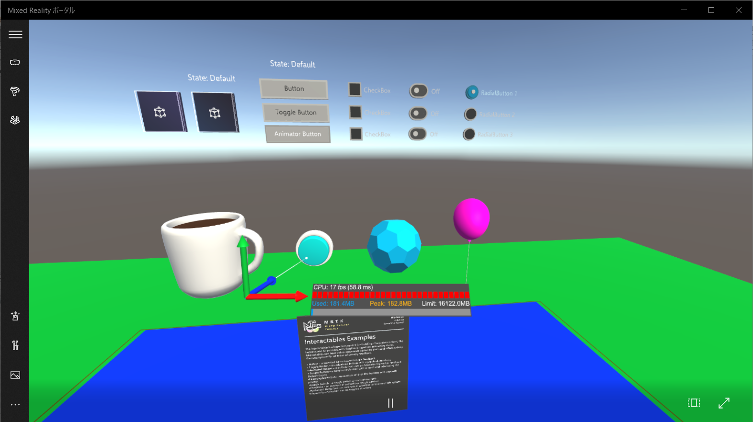This screenshot has height=422, width=753.
Task: Click the 'Used: 181.4MB' memory label
Action: pos(333,304)
